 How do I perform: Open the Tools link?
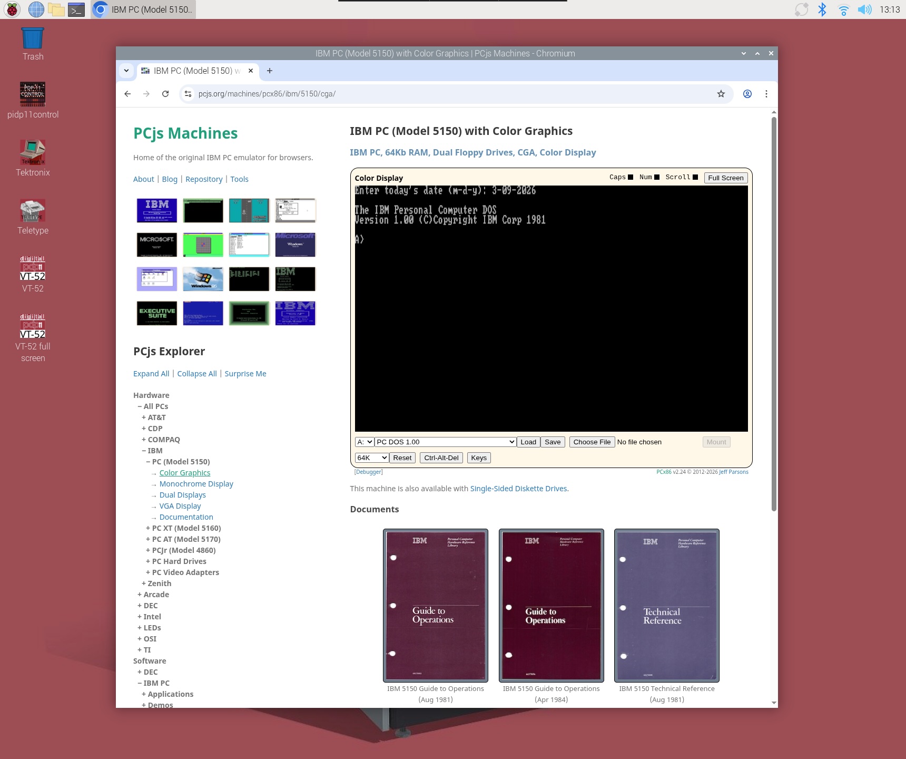[x=239, y=179]
